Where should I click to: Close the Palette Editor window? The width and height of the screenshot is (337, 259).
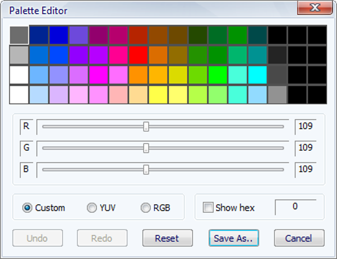(315, 8)
